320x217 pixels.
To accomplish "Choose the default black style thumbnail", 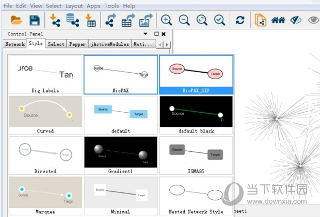I will pos(196,115).
